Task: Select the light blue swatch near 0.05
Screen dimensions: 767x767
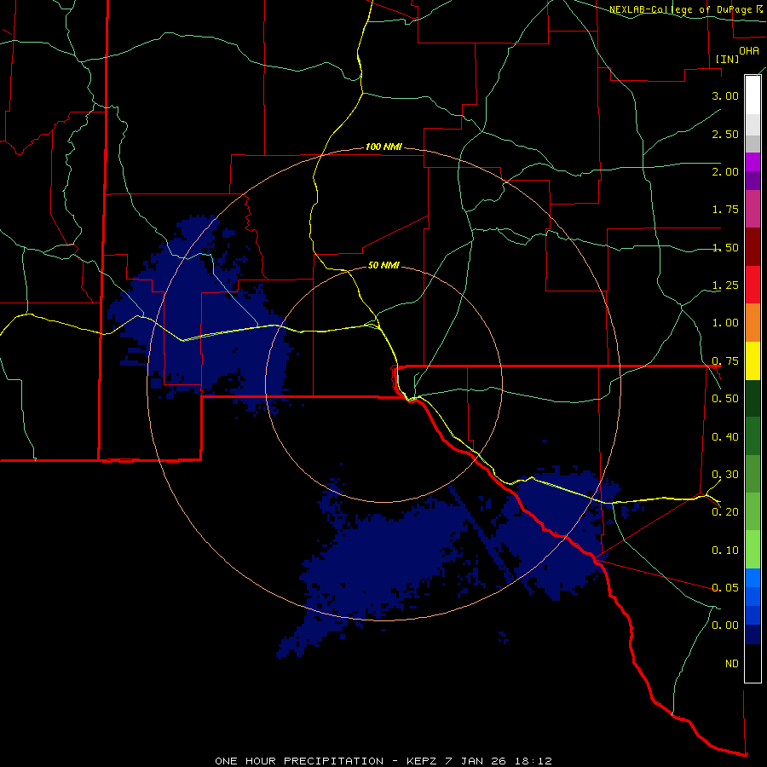Action: coord(753,578)
